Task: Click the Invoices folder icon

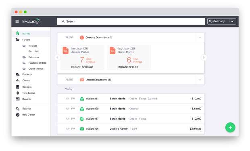Action: pos(24,46)
